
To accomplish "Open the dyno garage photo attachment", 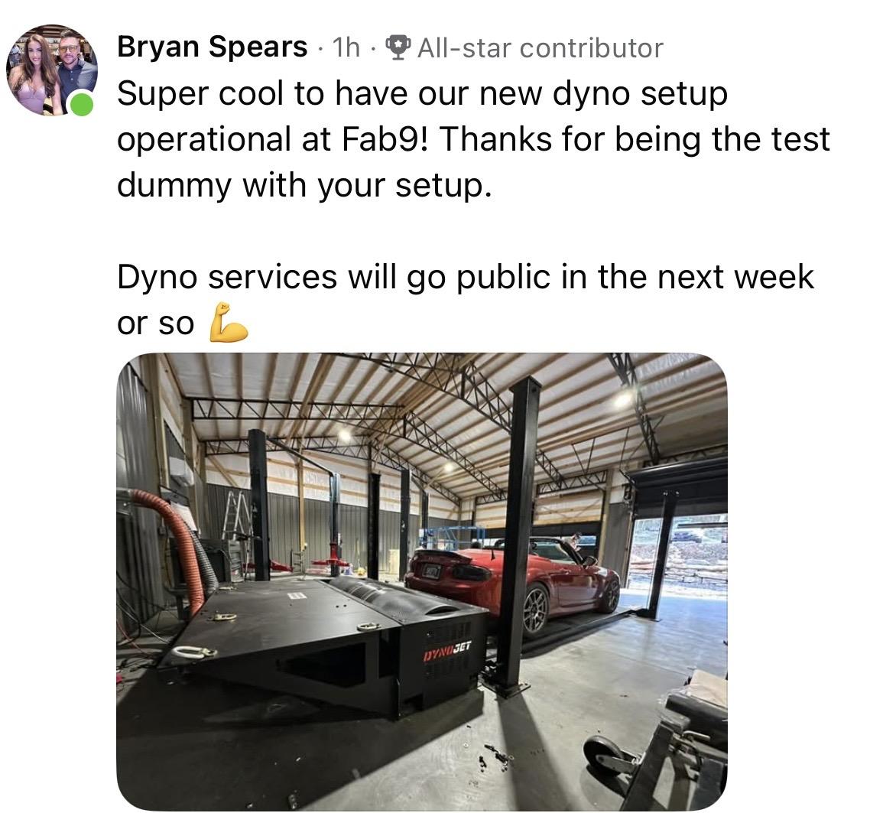I will tap(422, 581).
